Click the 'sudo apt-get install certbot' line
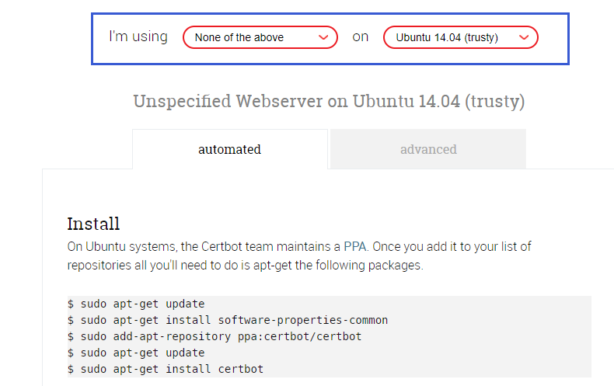Screen dimensions: 614x386 [x=166, y=369]
